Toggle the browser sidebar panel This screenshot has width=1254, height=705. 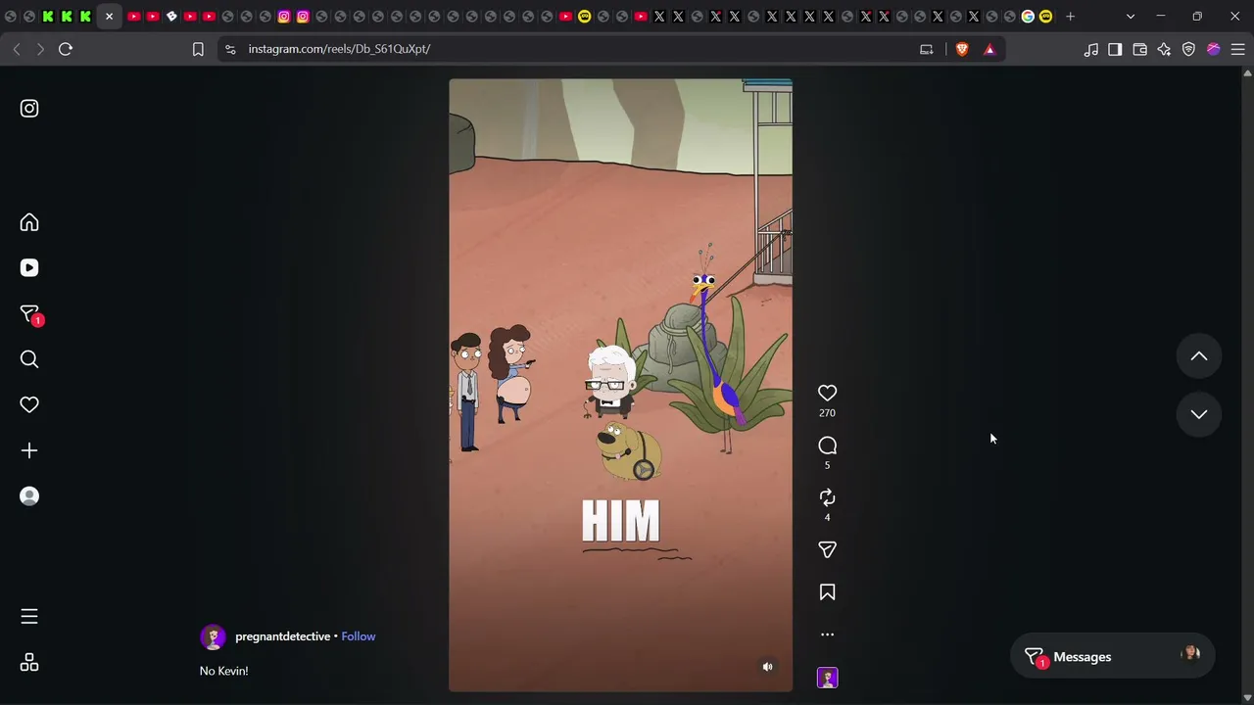(1115, 49)
